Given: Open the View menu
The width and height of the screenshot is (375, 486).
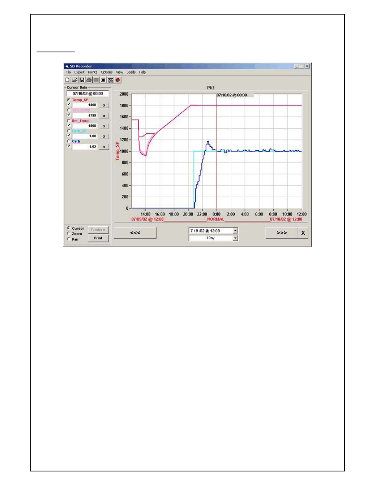Looking at the screenshot, I should (119, 72).
